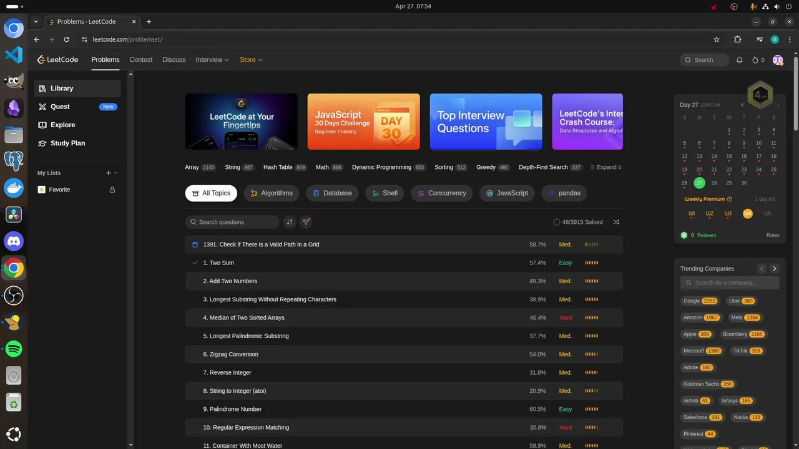Open Spotify from the dock

pos(14,349)
